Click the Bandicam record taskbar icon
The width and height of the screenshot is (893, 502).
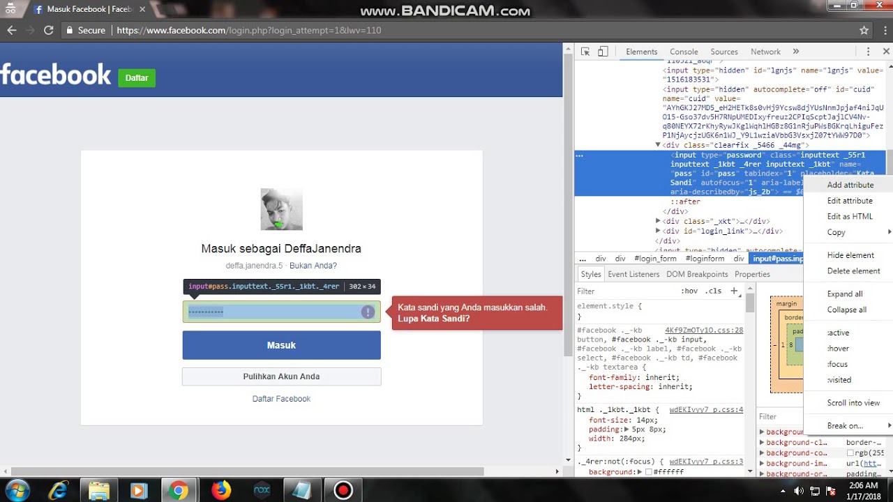click(343, 491)
